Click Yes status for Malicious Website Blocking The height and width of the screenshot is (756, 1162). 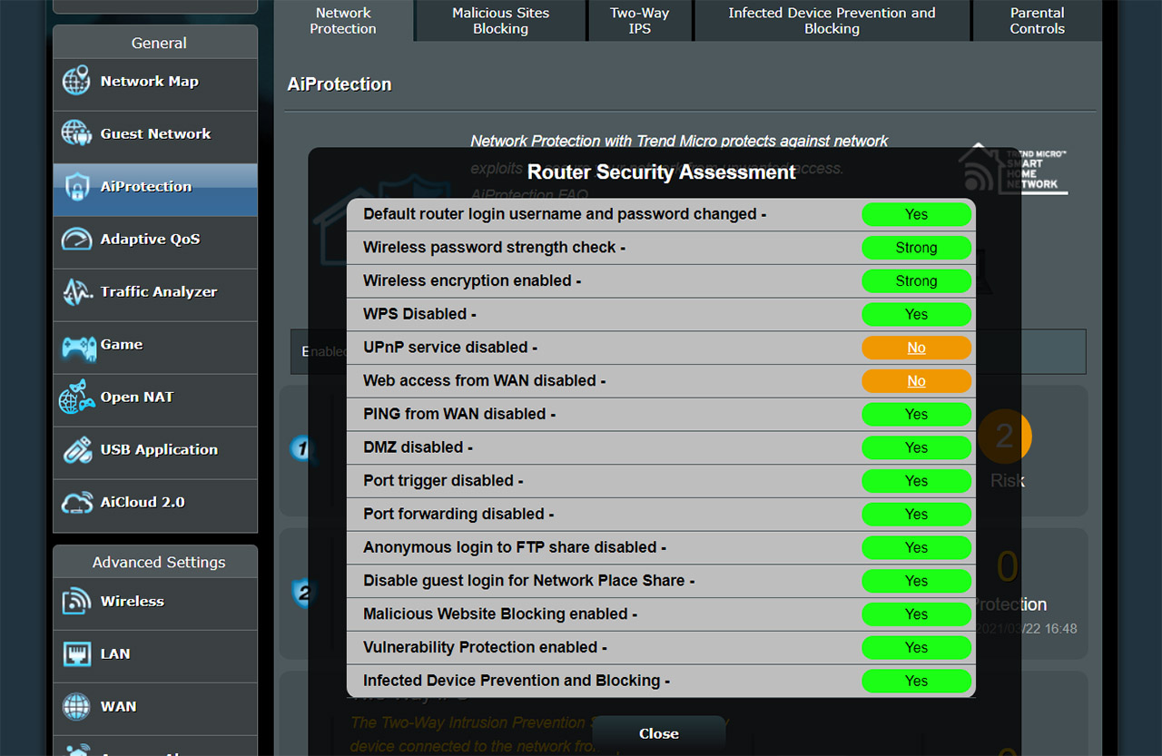(917, 614)
